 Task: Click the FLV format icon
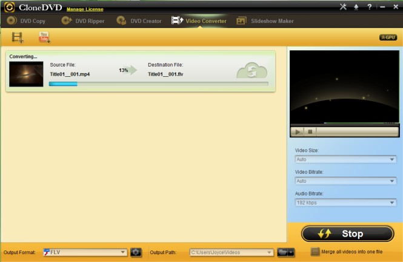[47, 252]
